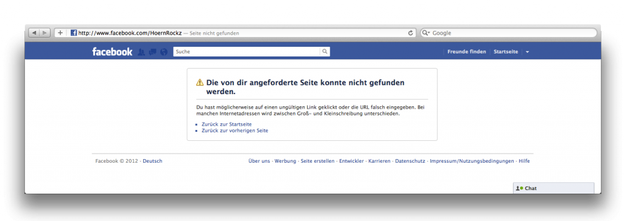Open Datenschutz footer link
This screenshot has width=624, height=221.
tap(410, 161)
